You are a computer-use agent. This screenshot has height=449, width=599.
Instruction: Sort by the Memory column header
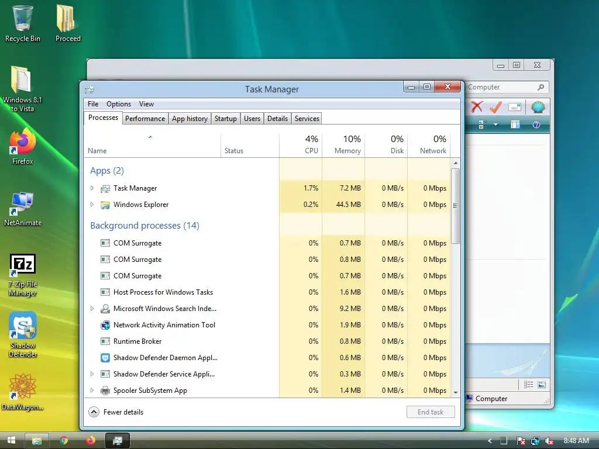click(x=343, y=145)
